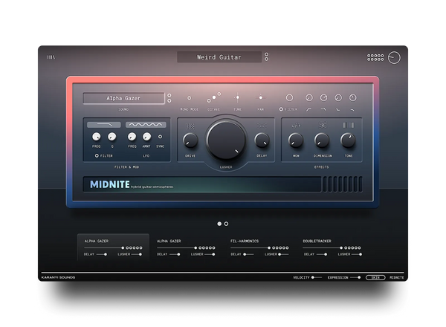Open the Weird Guitar preset menu
Screen dimensions: 446x327
tap(219, 57)
